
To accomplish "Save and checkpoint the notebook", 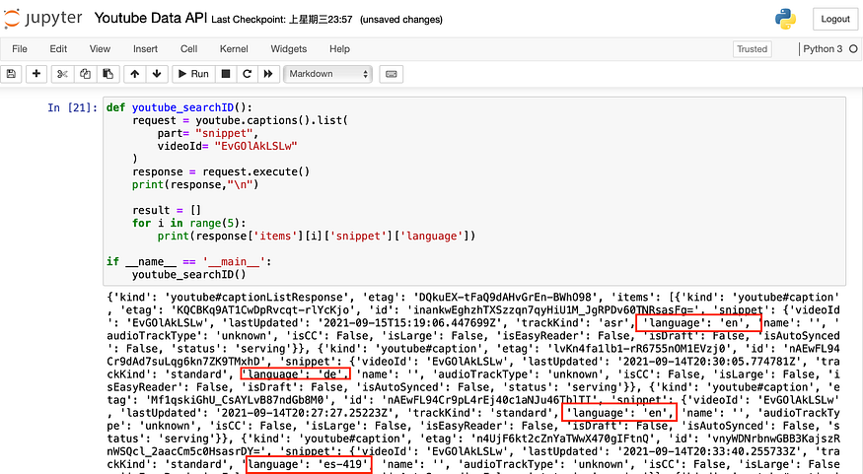I will tap(11, 74).
